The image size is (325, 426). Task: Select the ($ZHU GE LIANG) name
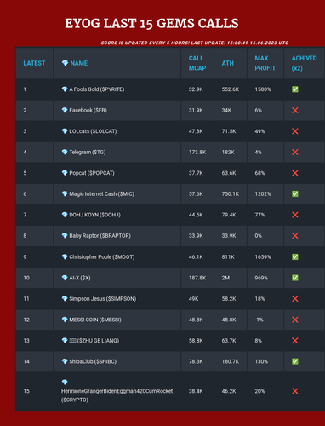pyautogui.click(x=98, y=341)
